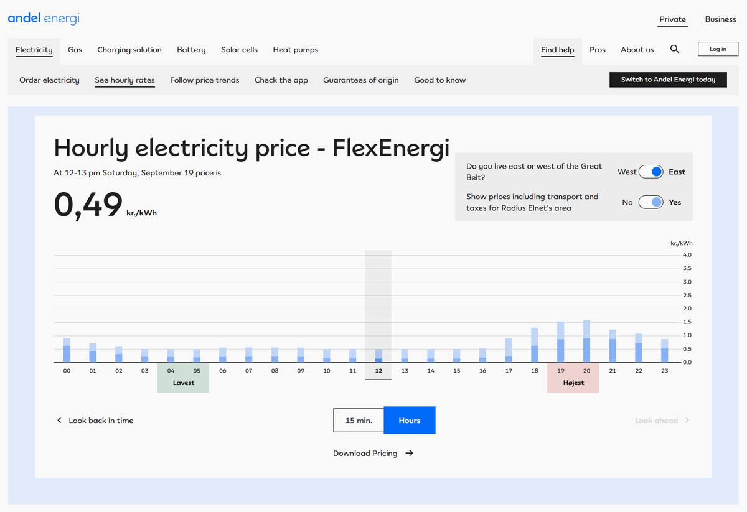
Task: Select the hour 01 price bar
Action: click(x=93, y=353)
